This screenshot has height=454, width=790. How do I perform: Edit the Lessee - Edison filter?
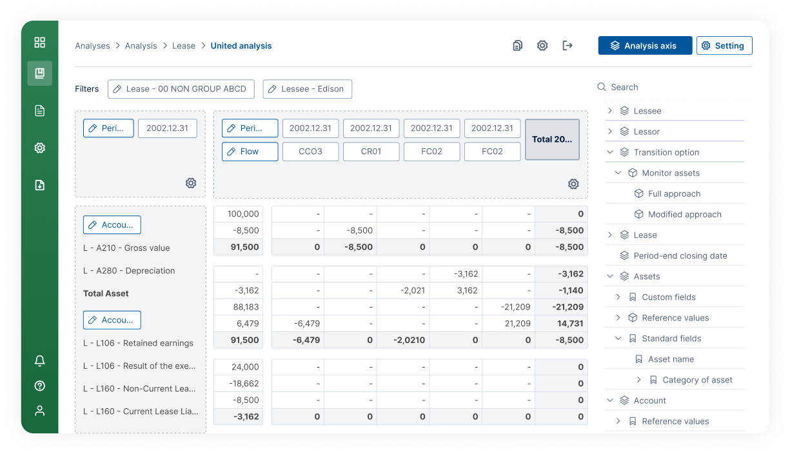coord(307,89)
